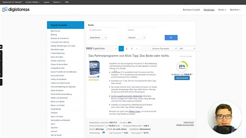Click the Jetzt promoten button
This screenshot has width=246, height=138.
coord(182,78)
